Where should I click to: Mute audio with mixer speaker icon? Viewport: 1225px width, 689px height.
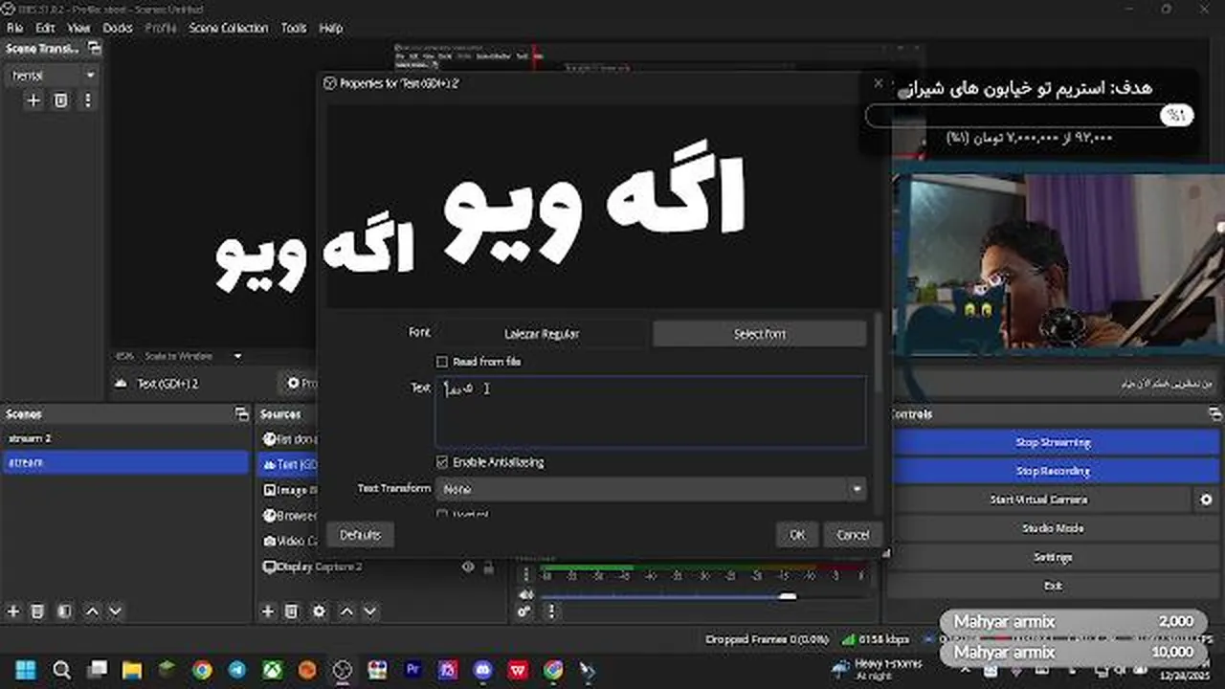pos(524,594)
